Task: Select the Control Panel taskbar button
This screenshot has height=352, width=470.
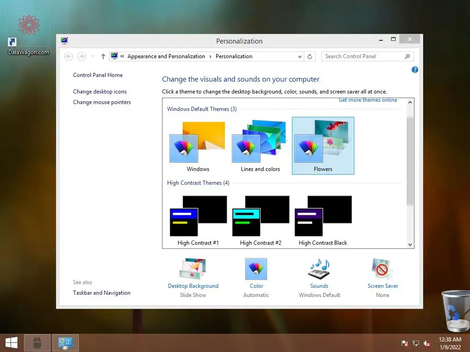Action: click(x=66, y=343)
